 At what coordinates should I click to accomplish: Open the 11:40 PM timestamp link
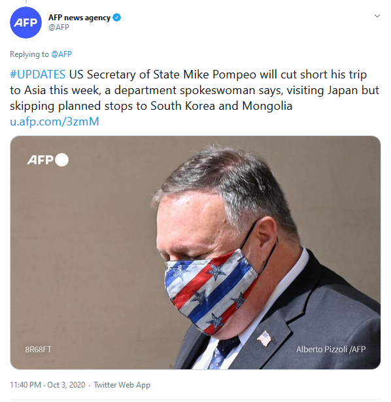[25, 385]
